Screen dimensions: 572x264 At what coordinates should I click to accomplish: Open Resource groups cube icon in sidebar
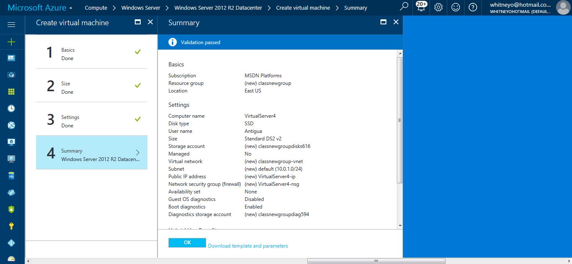click(11, 75)
